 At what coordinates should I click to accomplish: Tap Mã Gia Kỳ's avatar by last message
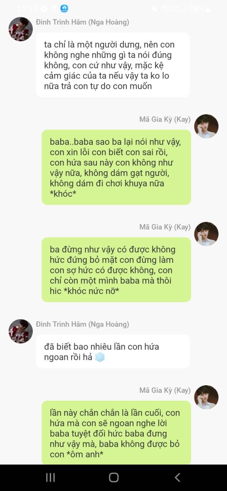206,397
